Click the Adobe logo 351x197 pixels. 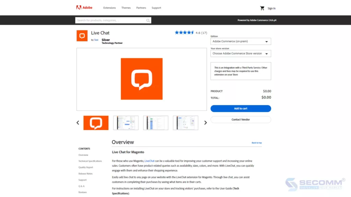[x=84, y=8]
